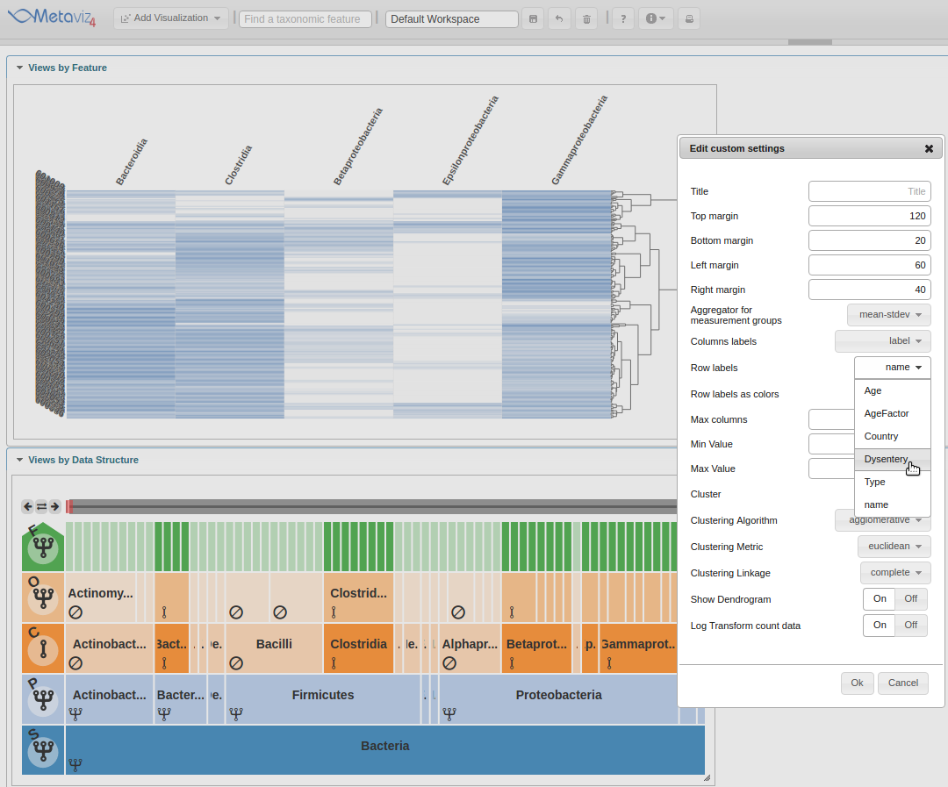Click the no-entry icon under Actinomy... node
The height and width of the screenshot is (787, 948).
[75, 612]
